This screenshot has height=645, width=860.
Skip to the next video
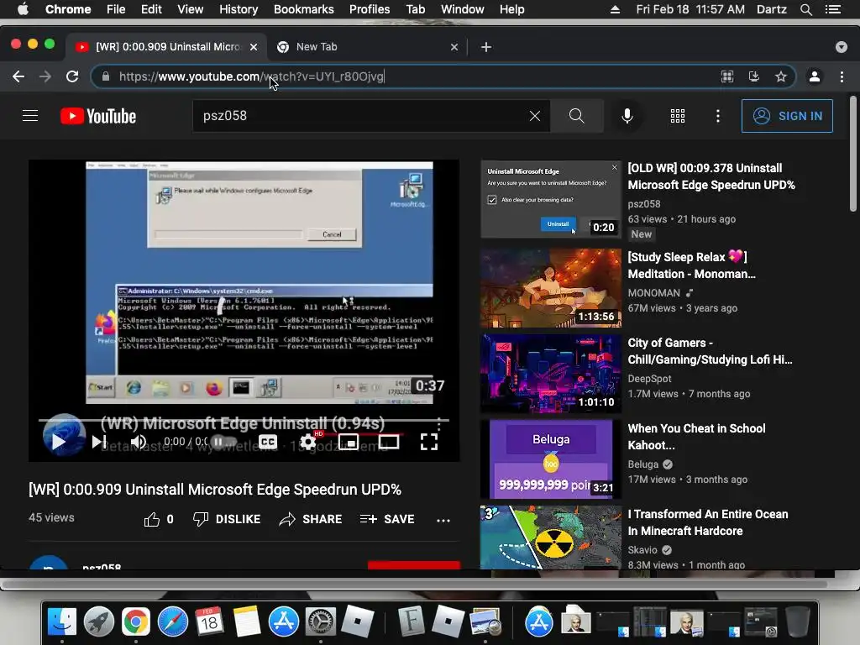[x=98, y=442]
